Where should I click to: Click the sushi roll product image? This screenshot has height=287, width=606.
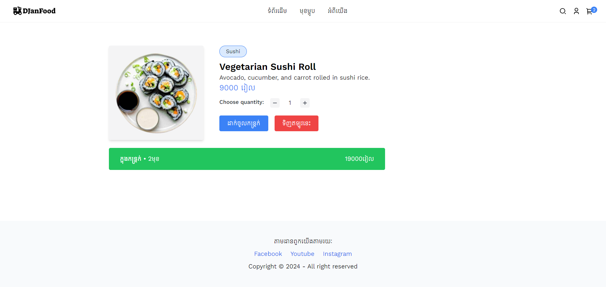pyautogui.click(x=156, y=93)
